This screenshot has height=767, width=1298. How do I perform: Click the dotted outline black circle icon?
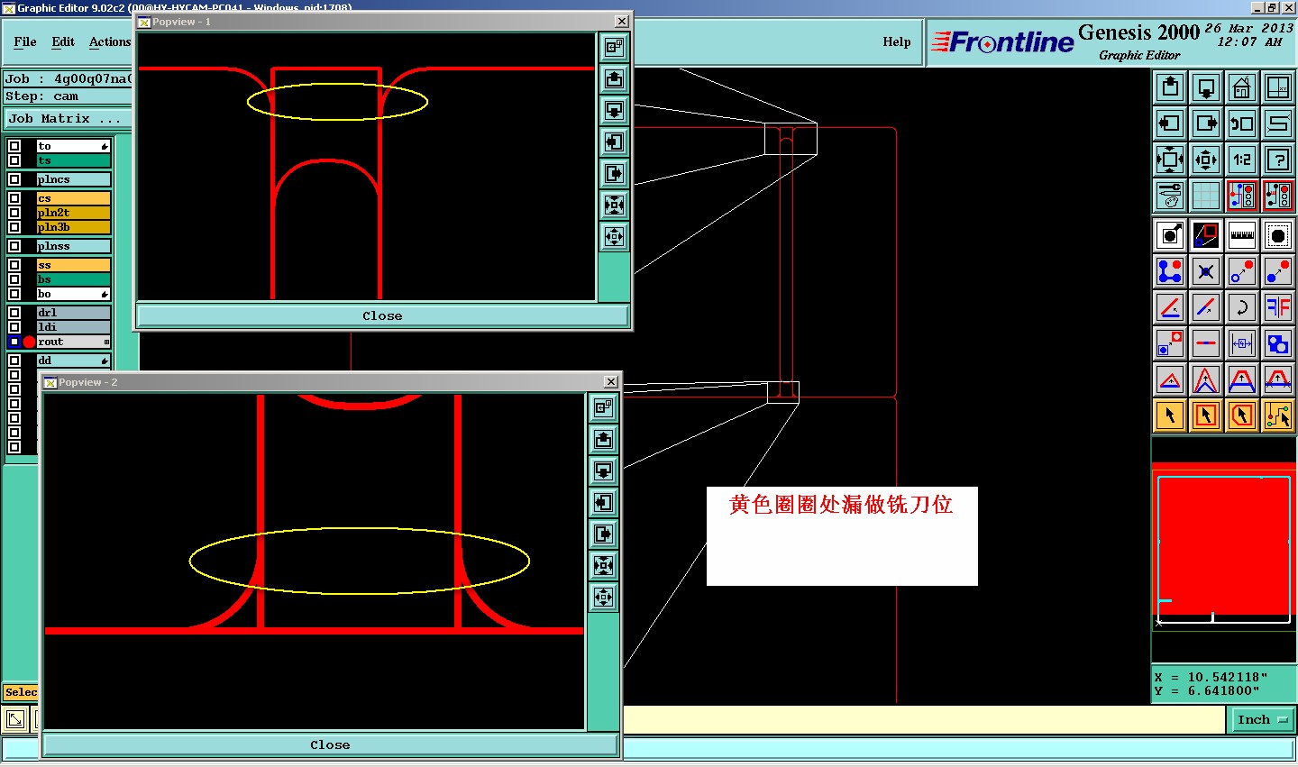pos(1278,235)
